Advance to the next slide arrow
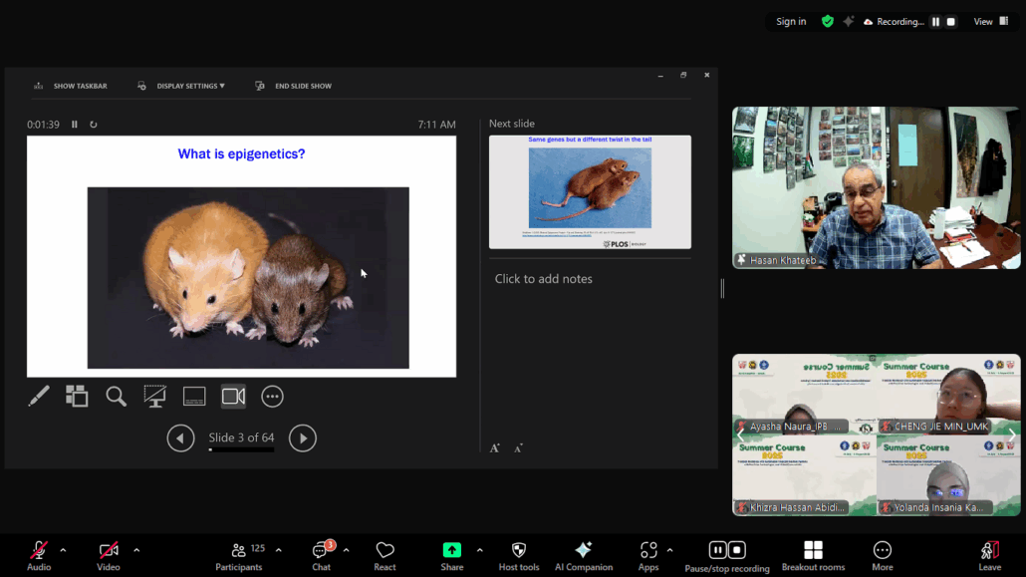 tap(302, 438)
